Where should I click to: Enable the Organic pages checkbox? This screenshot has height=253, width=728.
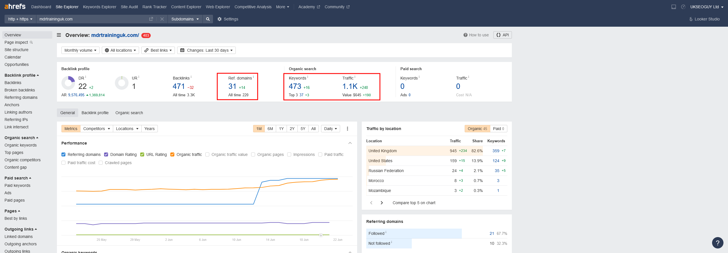pos(253,154)
